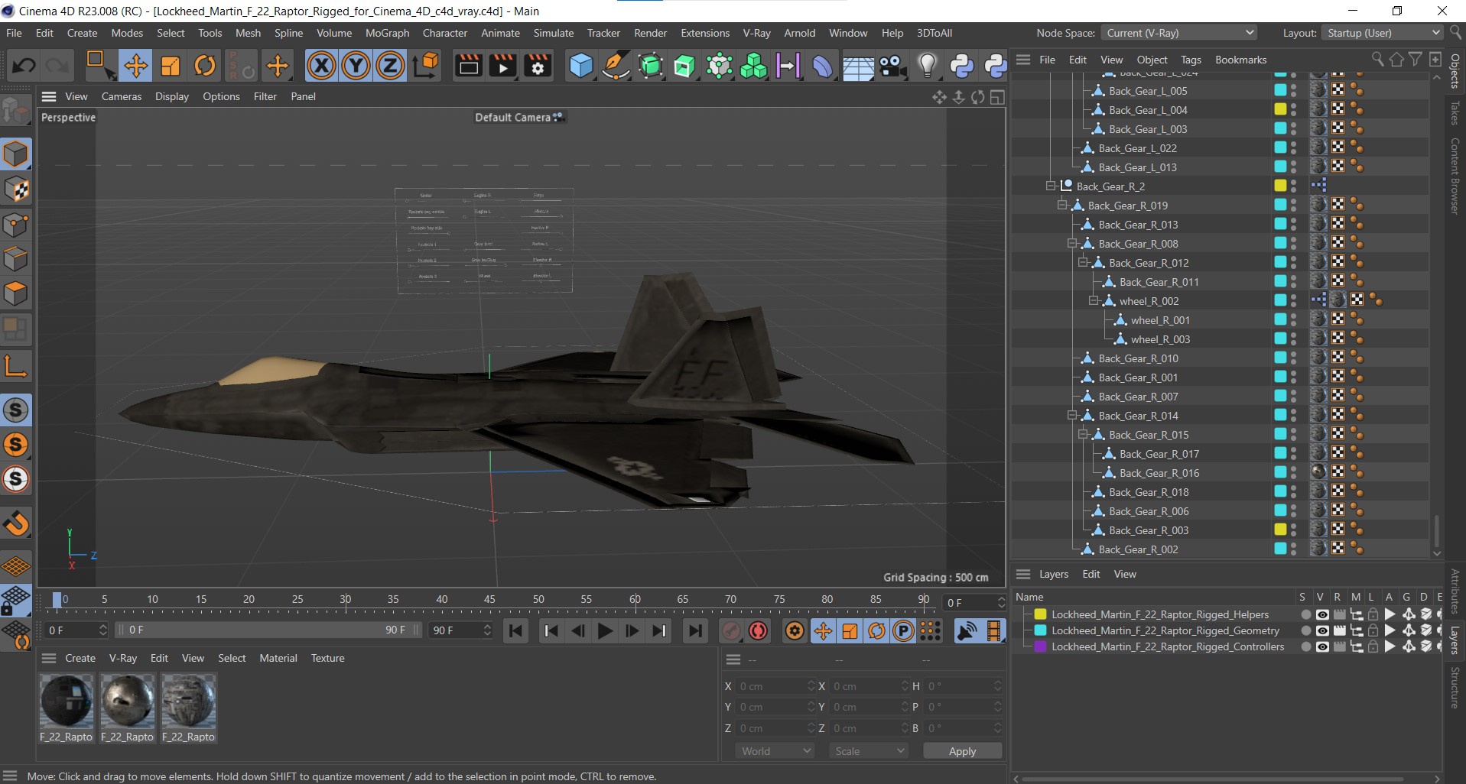Image resolution: width=1466 pixels, height=784 pixels.
Task: Toggle the Parameter (P) keyframe icon
Action: click(x=903, y=630)
